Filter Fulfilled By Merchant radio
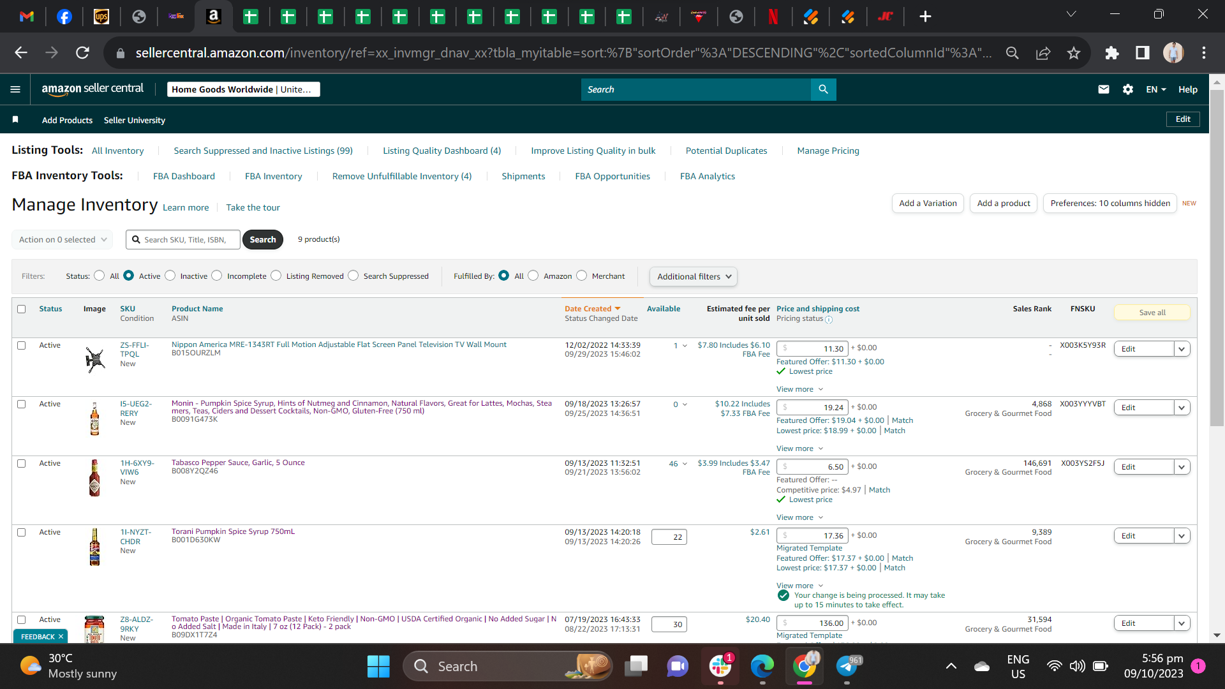Viewport: 1225px width, 689px height. coord(581,276)
